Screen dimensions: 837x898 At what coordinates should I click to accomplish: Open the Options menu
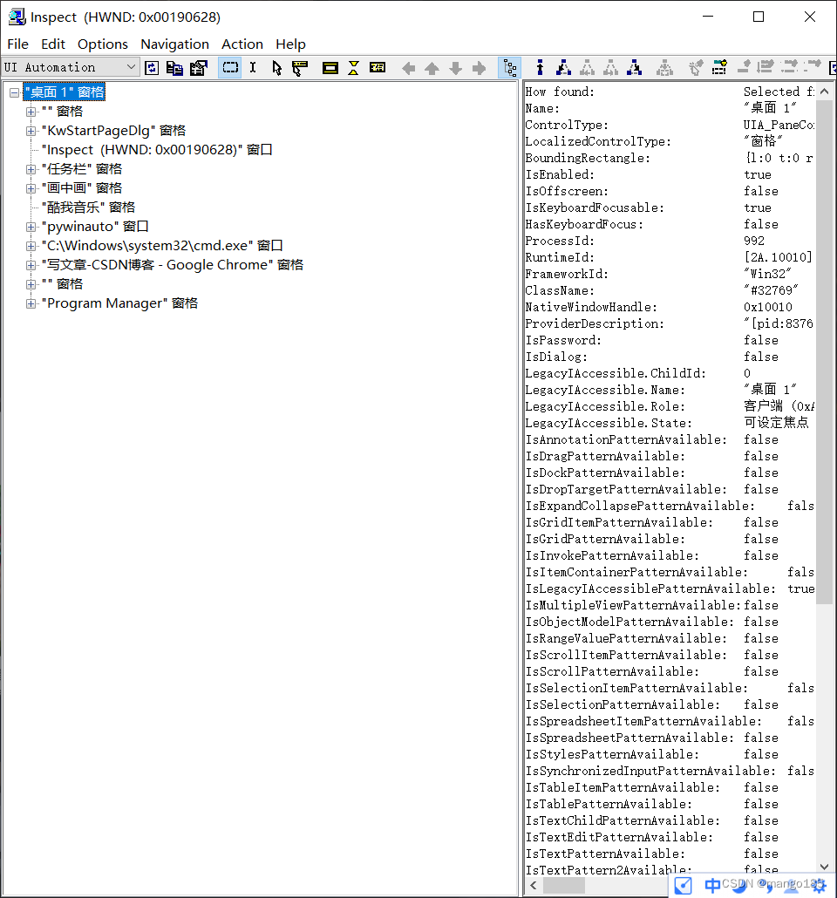102,44
